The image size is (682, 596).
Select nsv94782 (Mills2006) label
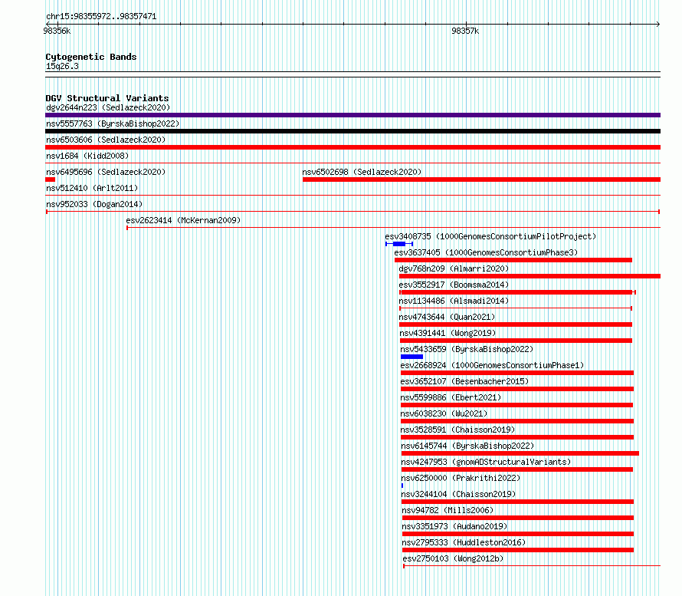[x=448, y=510]
